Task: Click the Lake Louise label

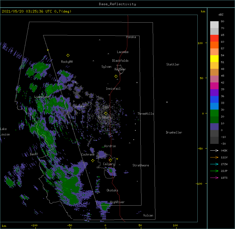Action: 5,132
